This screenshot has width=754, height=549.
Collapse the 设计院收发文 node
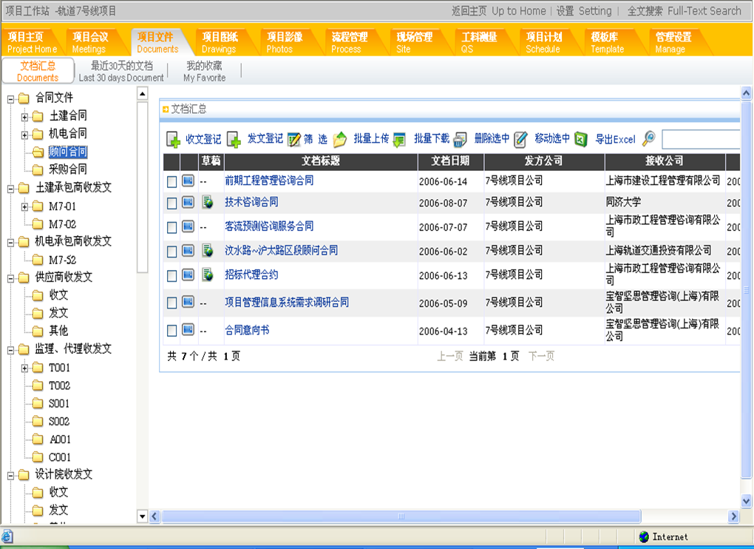coord(10,476)
